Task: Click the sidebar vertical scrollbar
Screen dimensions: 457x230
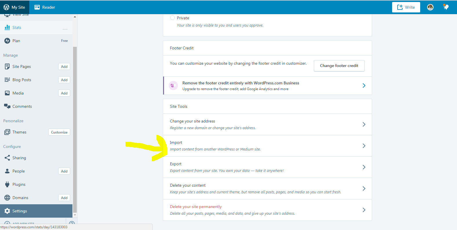Action: click(x=75, y=116)
